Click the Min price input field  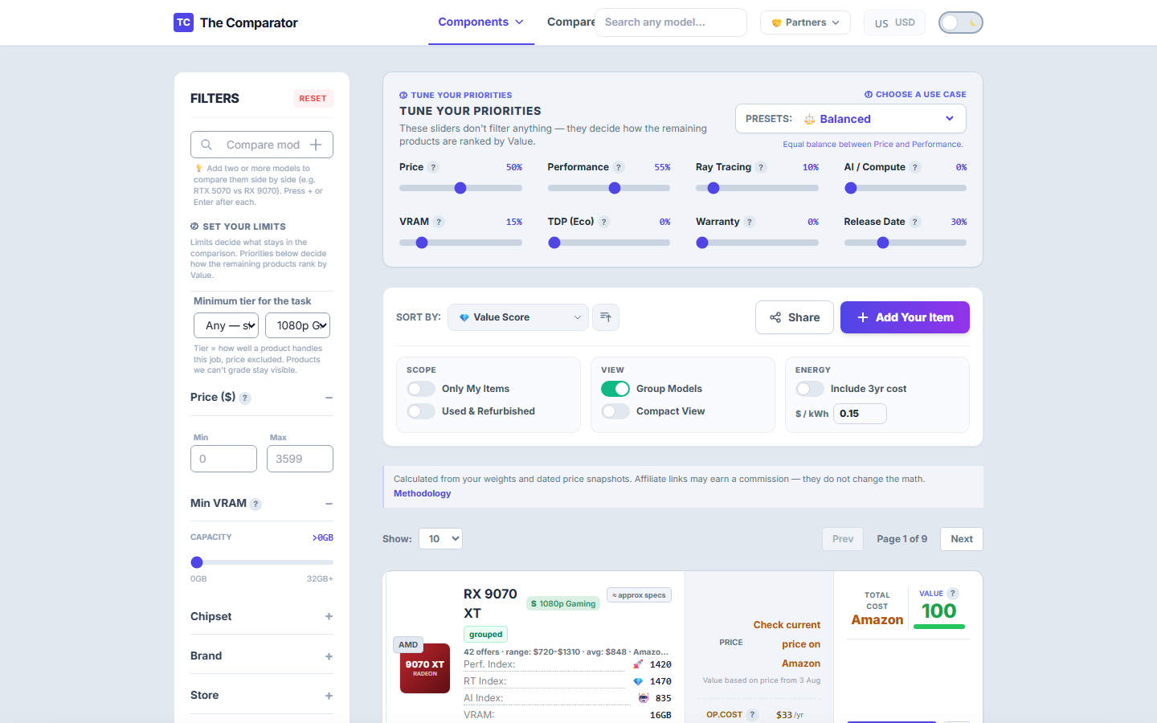223,459
